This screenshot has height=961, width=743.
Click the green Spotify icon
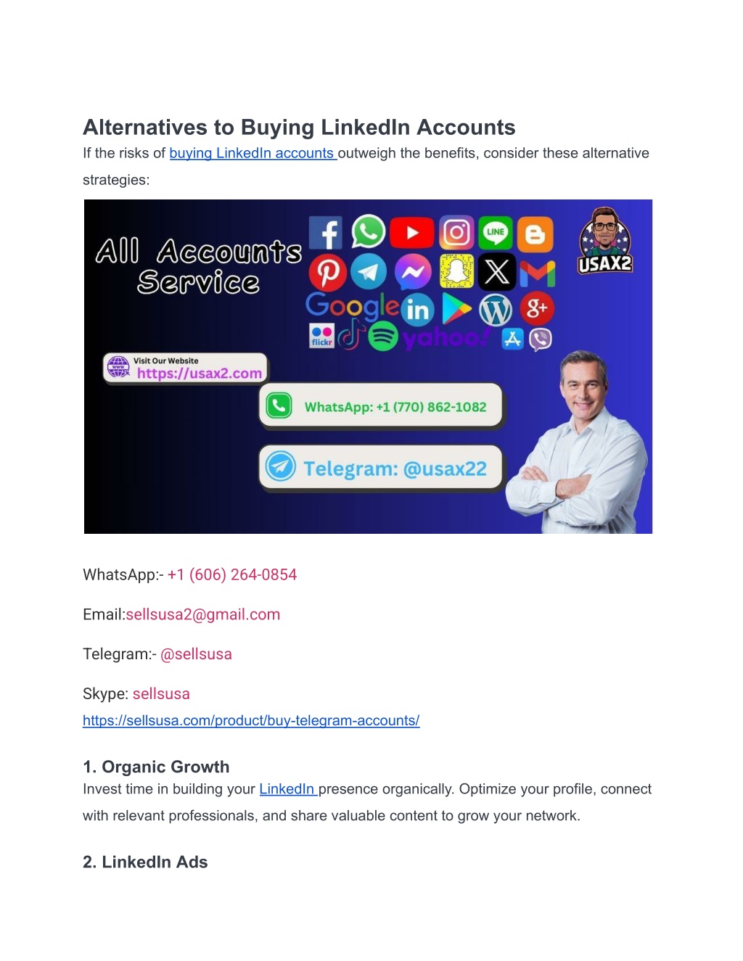383,337
